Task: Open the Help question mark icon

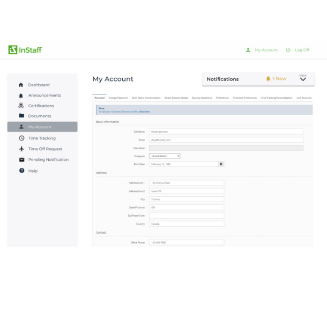Action: (x=21, y=171)
